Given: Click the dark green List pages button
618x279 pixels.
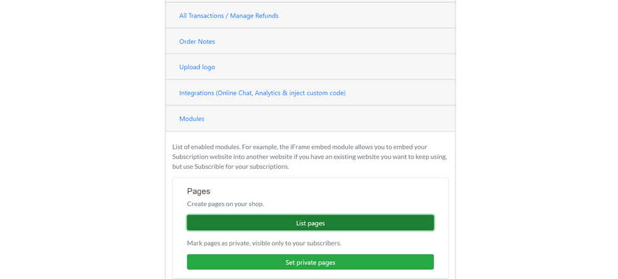Looking at the screenshot, I should tap(310, 223).
